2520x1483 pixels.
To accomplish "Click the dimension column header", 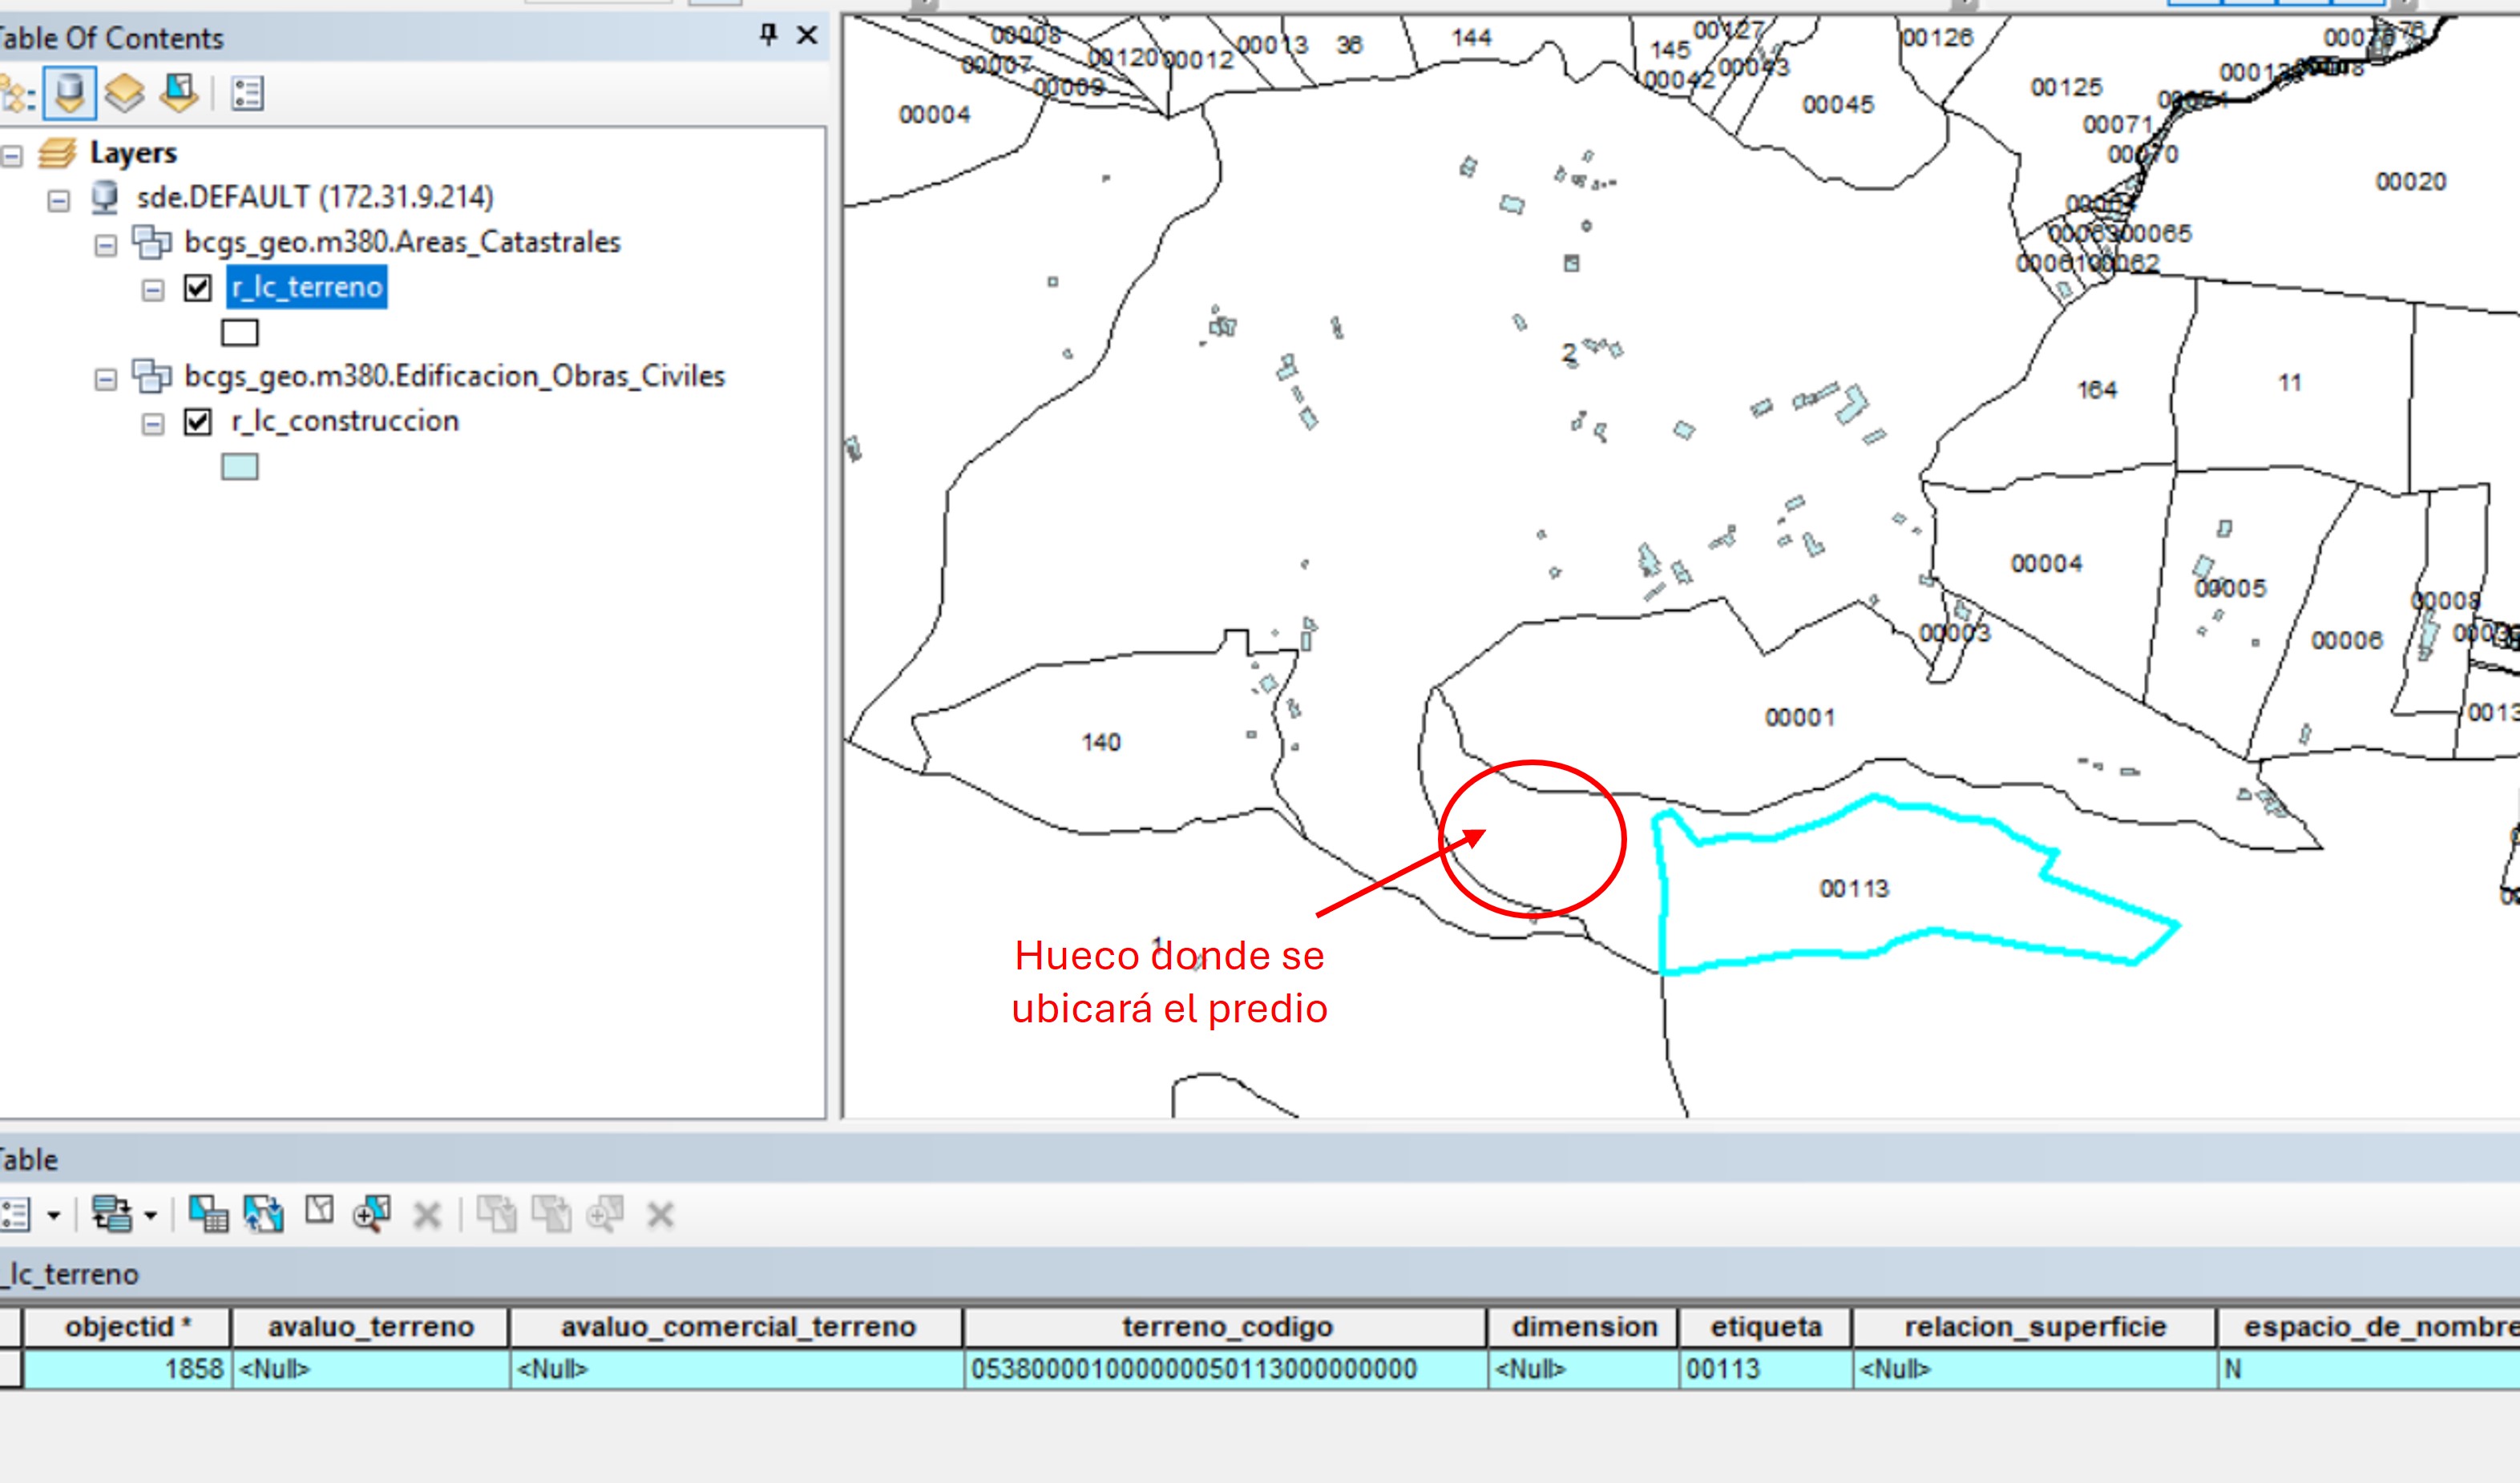I will click(1584, 1327).
